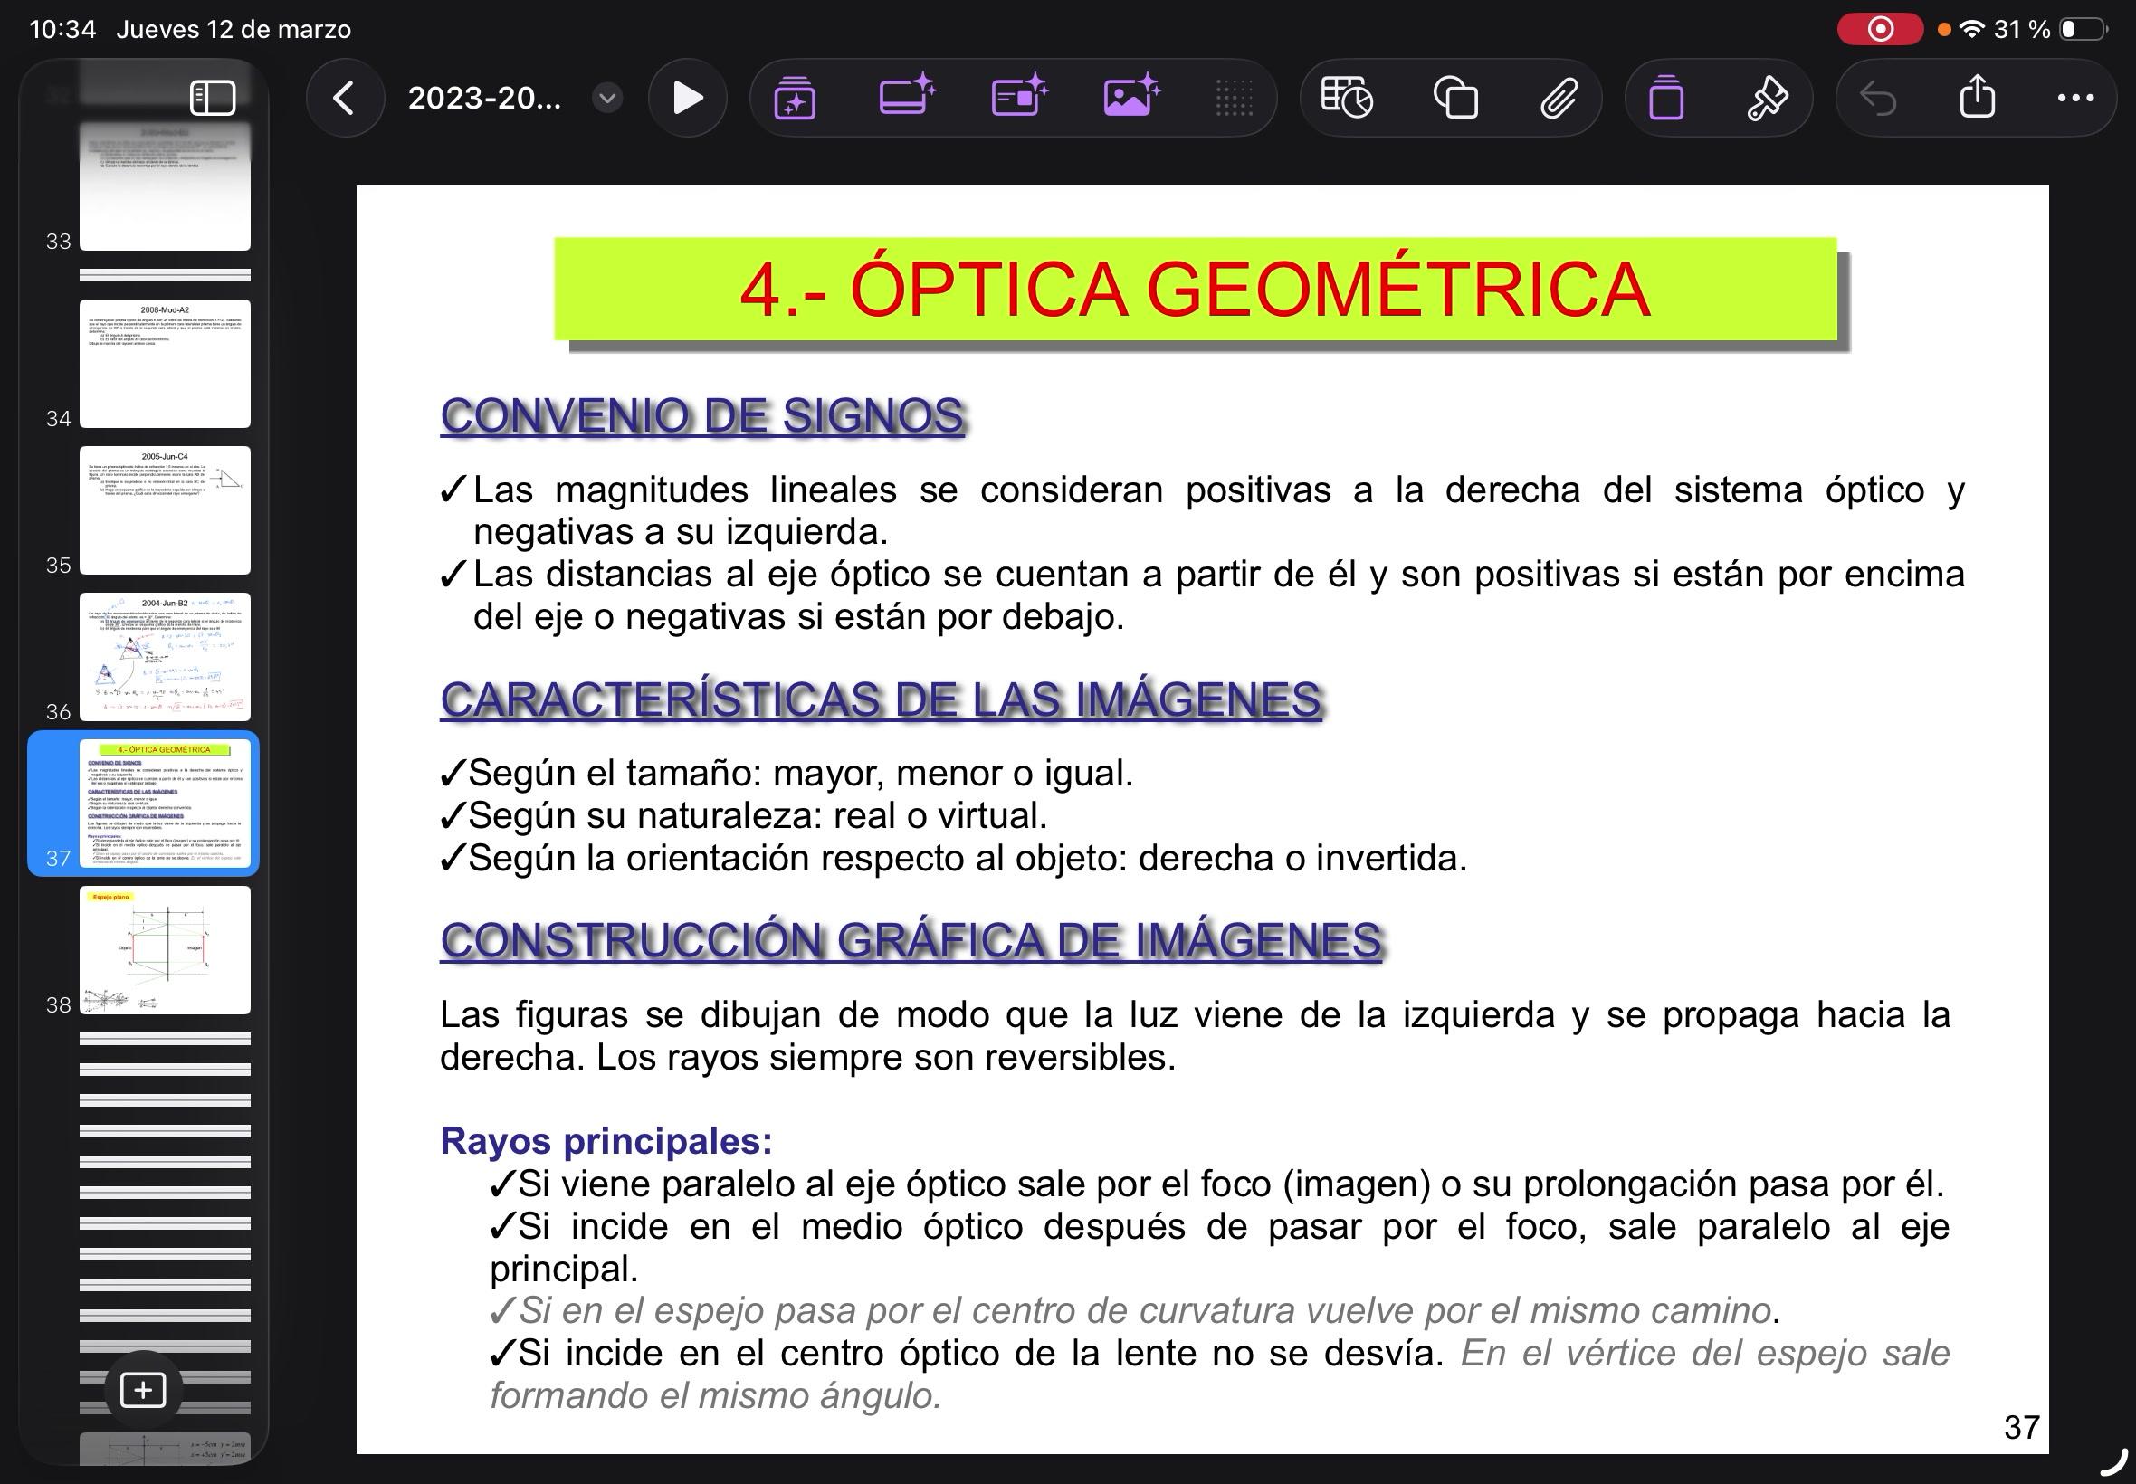Click the AI text box sparkle icon
Viewport: 2136px width, 1484px height.
point(907,96)
